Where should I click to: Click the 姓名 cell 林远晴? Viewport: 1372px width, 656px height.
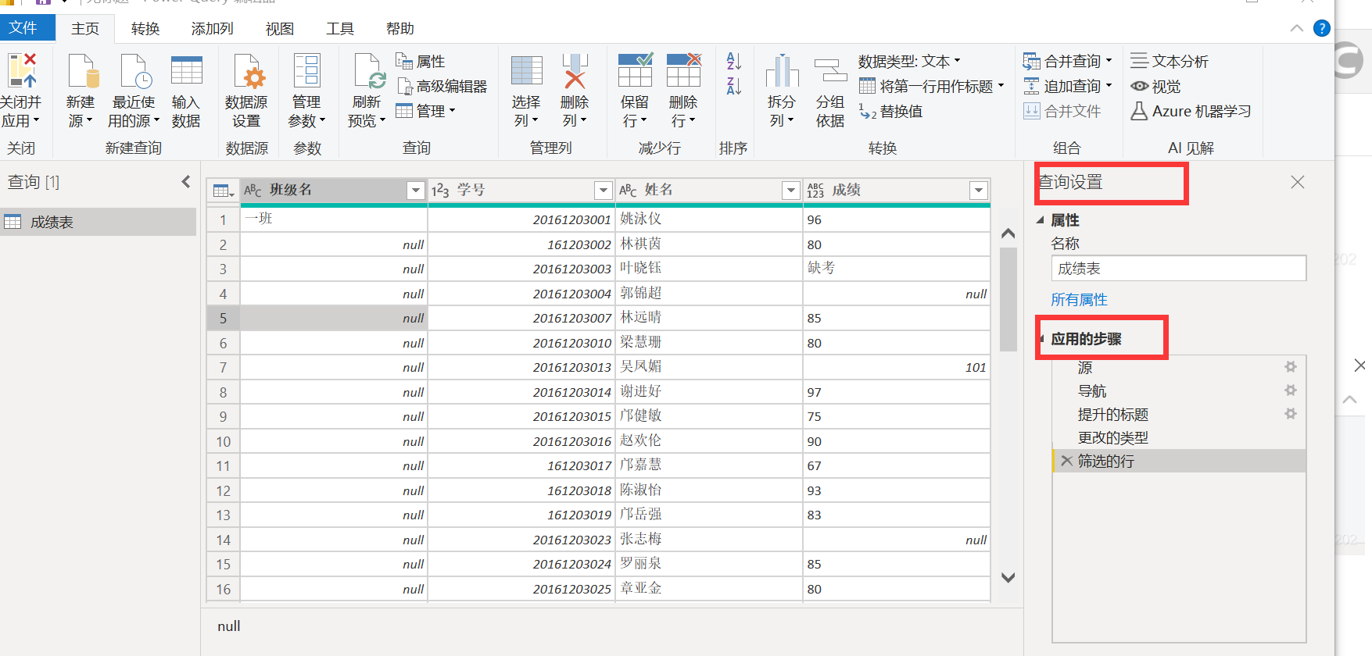tap(709, 317)
